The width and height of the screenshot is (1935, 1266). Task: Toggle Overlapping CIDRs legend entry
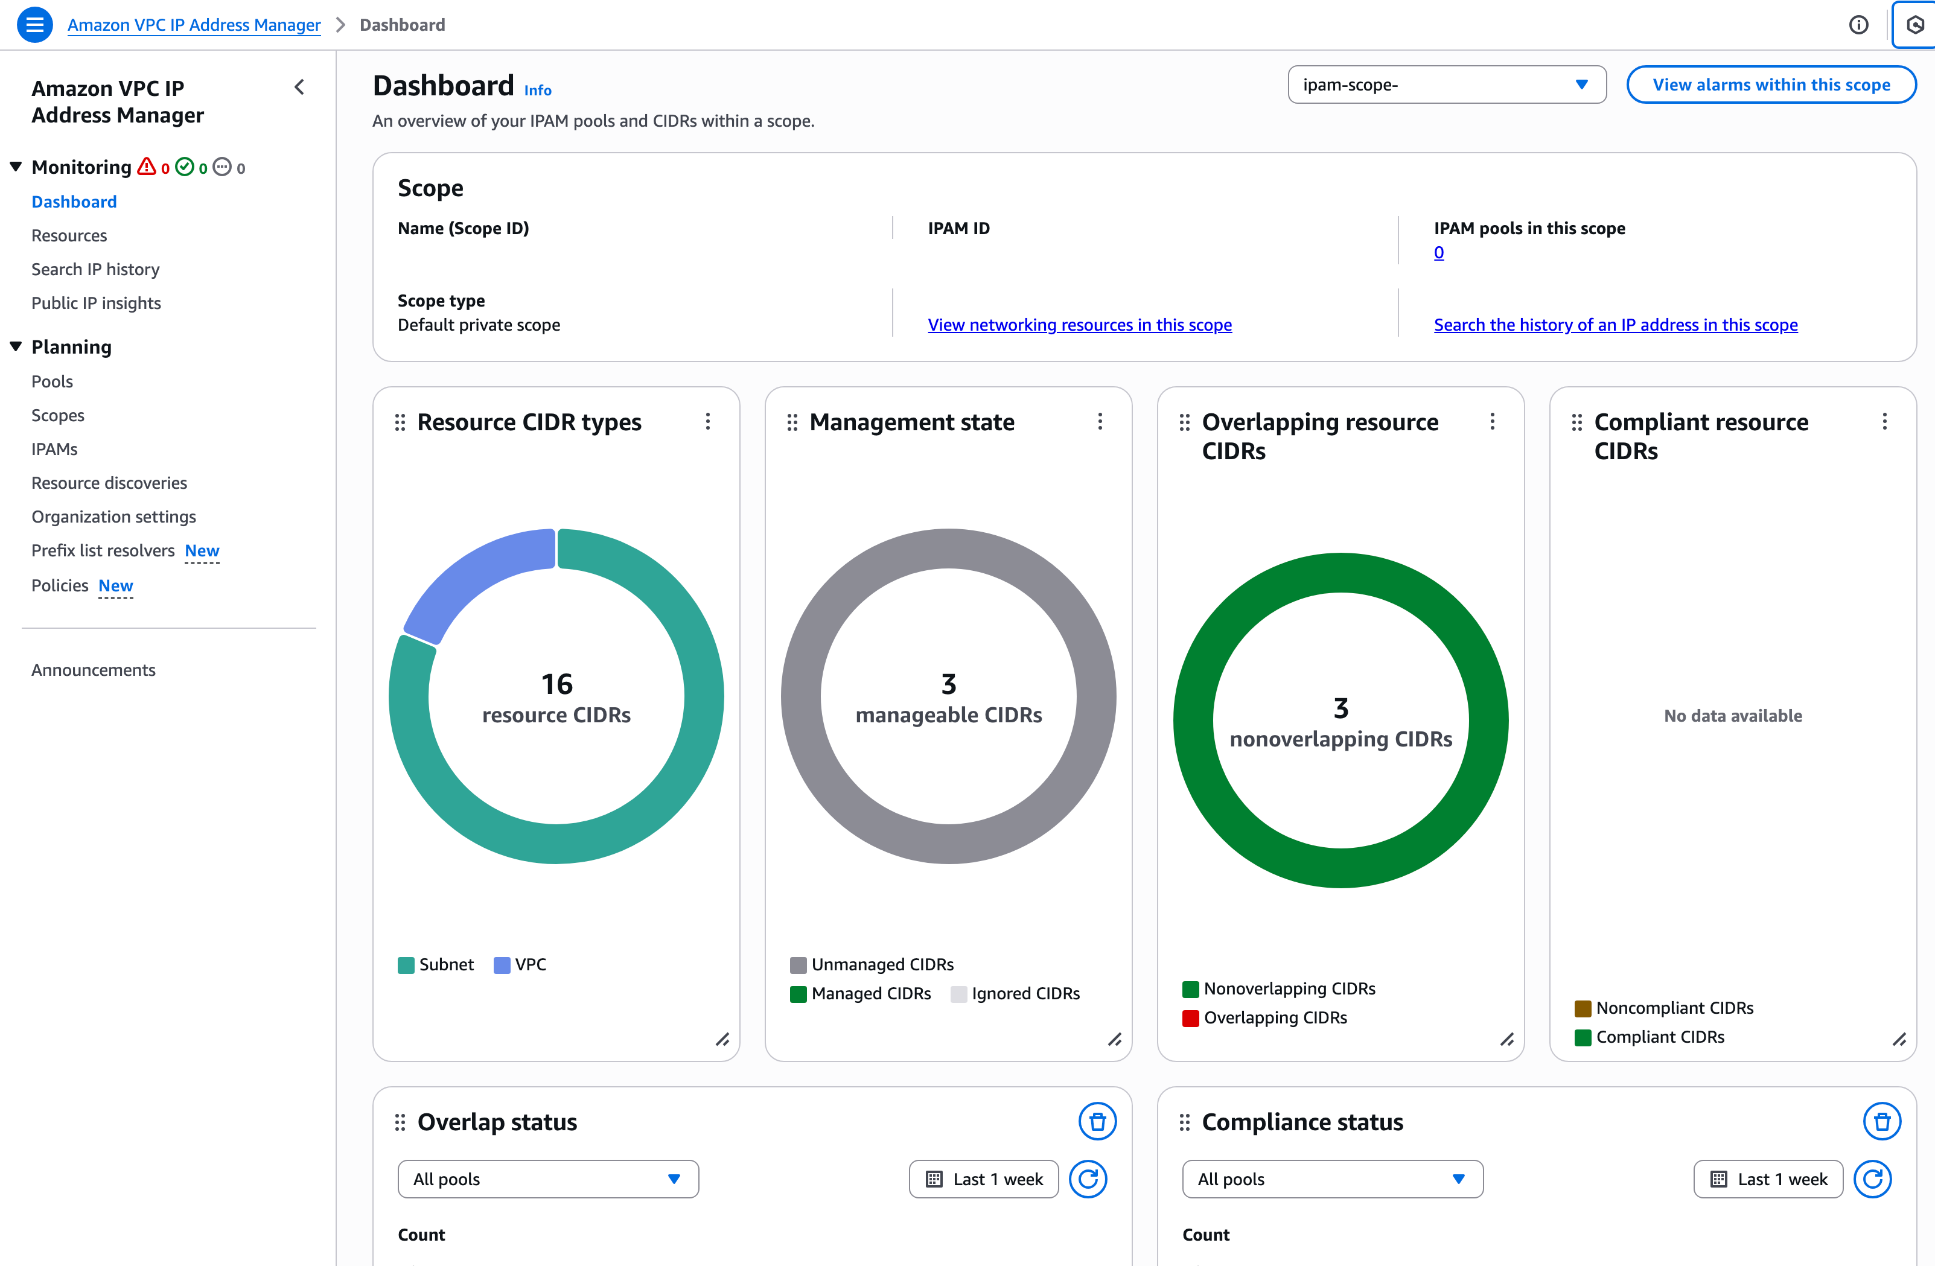click(x=1264, y=1017)
